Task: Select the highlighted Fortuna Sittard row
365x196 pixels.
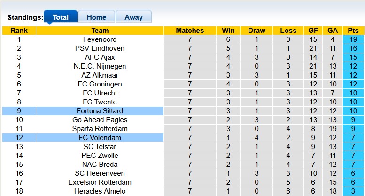Action: coord(100,111)
